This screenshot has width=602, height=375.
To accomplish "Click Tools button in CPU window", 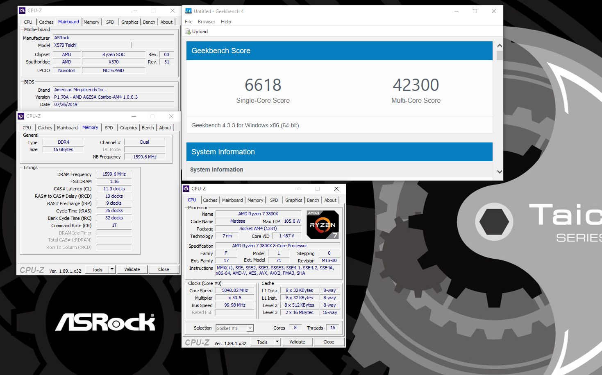I will click(x=262, y=342).
